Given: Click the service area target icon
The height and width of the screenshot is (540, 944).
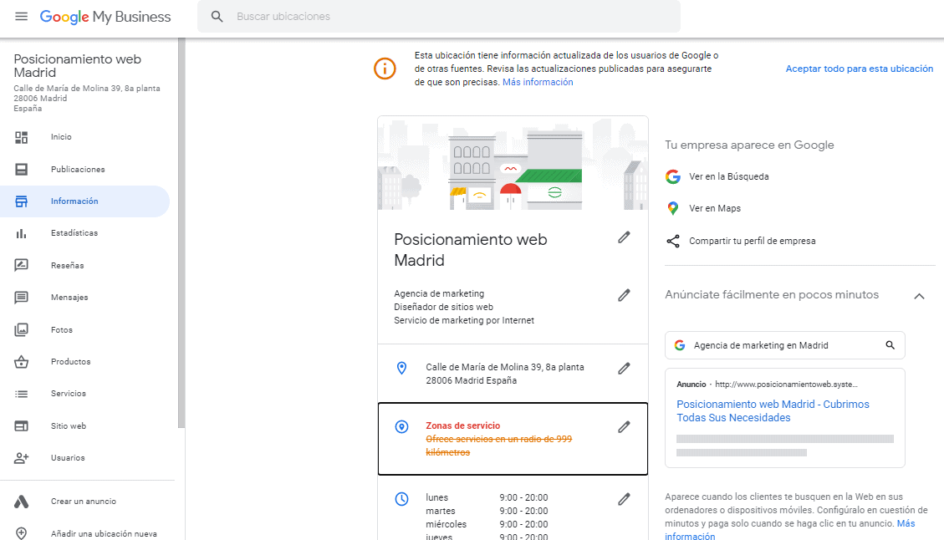Looking at the screenshot, I should [x=401, y=427].
